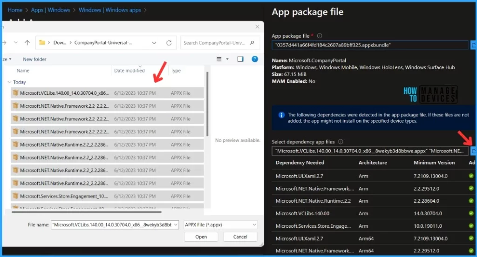Click info icon next to Select dependency app files
The width and height of the screenshot is (477, 257).
pyautogui.click(x=341, y=142)
